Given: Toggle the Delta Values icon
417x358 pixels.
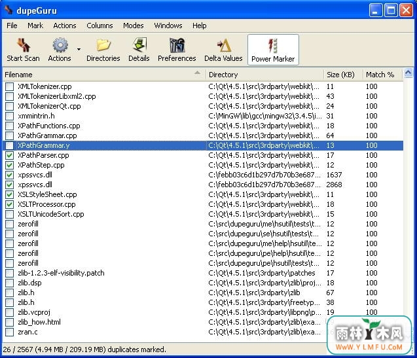Looking at the screenshot, I should click(x=224, y=45).
